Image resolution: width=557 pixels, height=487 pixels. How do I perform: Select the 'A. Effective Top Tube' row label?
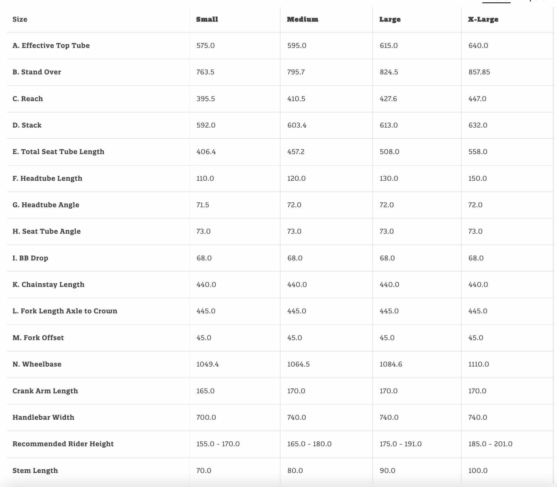tap(51, 46)
